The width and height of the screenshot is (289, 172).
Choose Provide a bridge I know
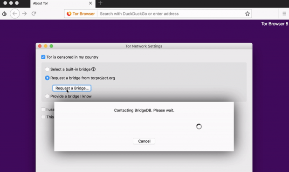coord(47,96)
